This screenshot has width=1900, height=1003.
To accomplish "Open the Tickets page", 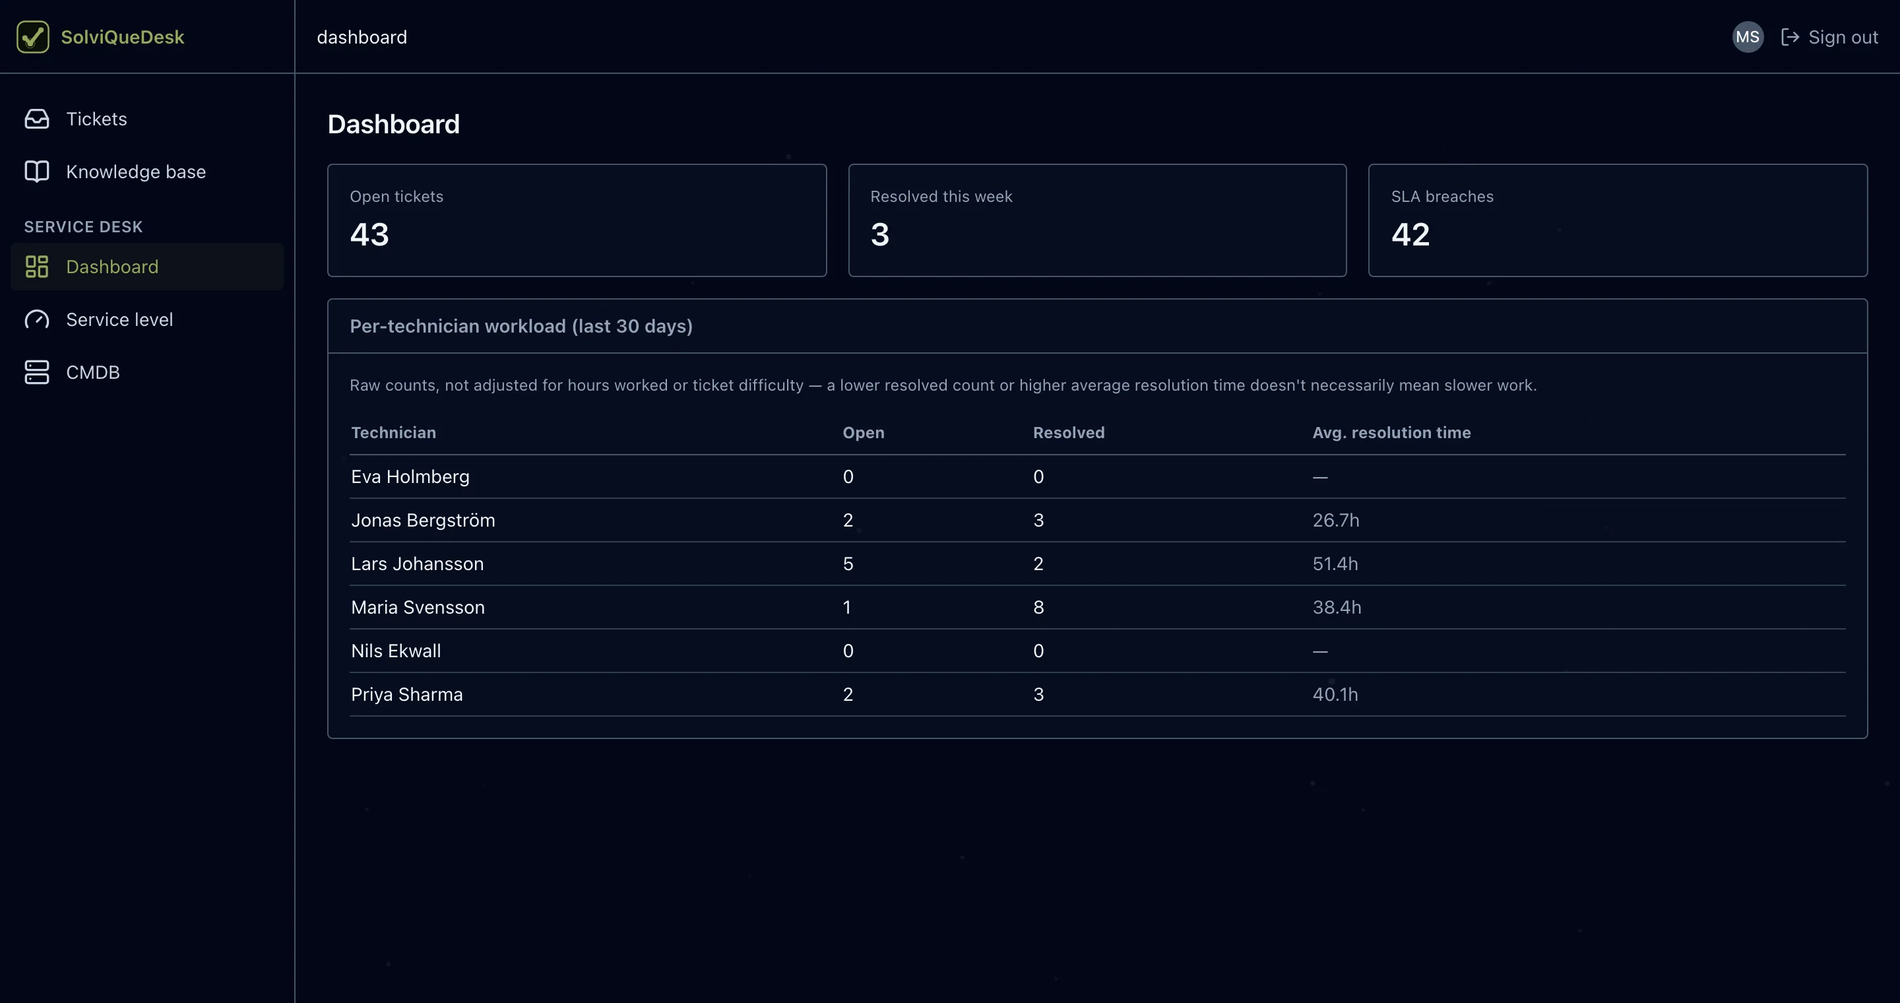I will pyautogui.click(x=148, y=119).
